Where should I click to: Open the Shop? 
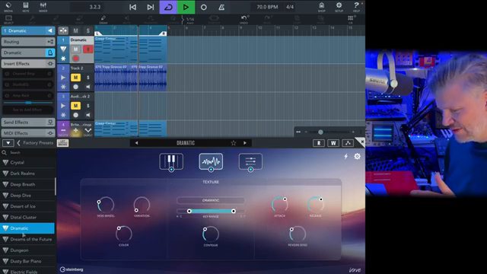click(321, 7)
